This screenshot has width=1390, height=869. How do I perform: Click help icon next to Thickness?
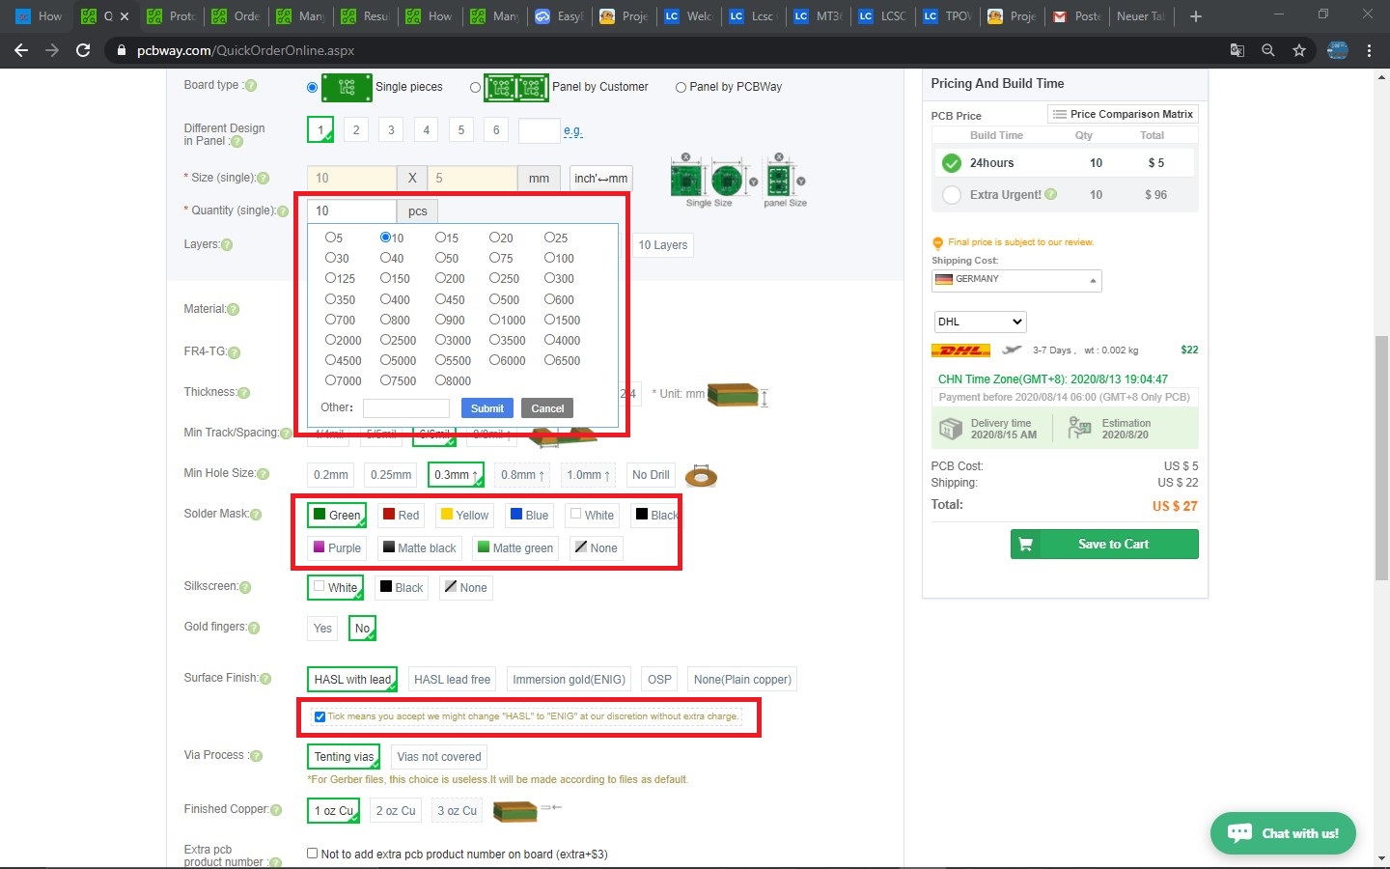tap(243, 393)
